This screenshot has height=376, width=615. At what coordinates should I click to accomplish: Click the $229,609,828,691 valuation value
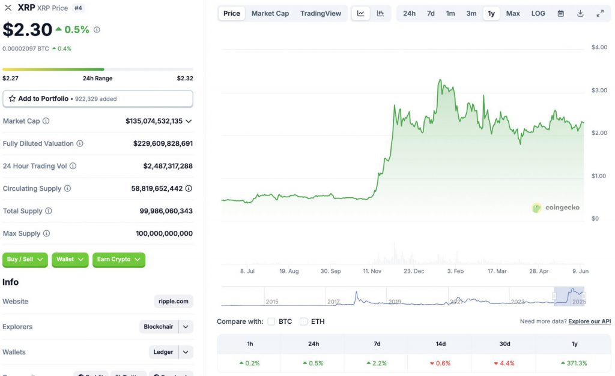point(163,144)
